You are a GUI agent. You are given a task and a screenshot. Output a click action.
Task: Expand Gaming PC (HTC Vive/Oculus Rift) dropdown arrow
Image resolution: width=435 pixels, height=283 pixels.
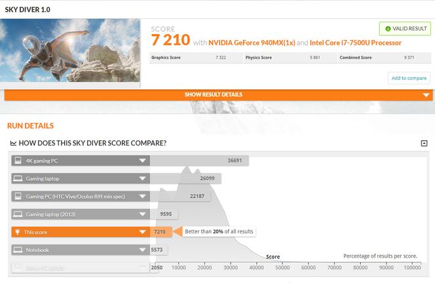point(142,197)
